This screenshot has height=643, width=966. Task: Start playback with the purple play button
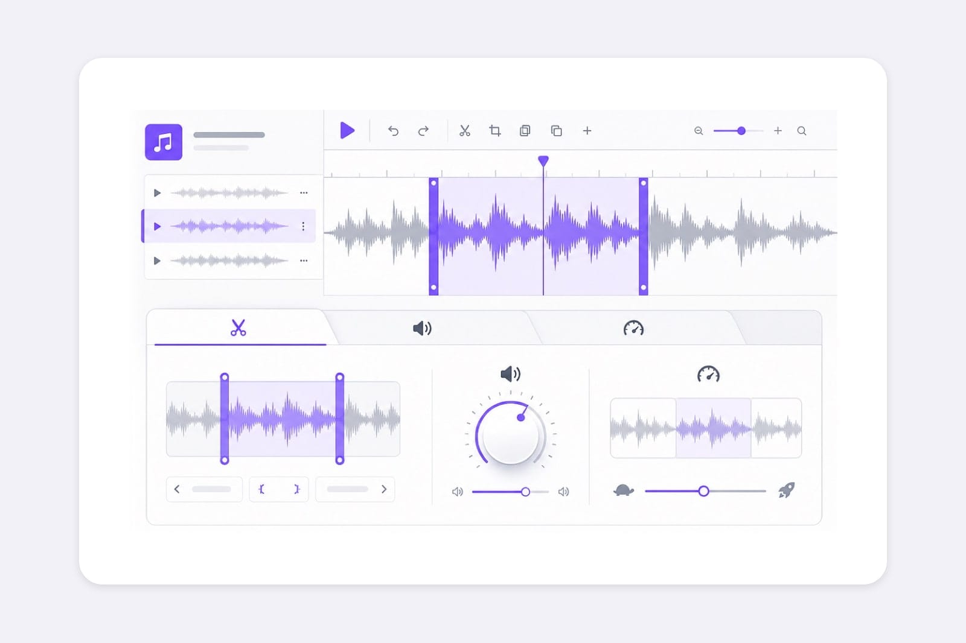[347, 130]
